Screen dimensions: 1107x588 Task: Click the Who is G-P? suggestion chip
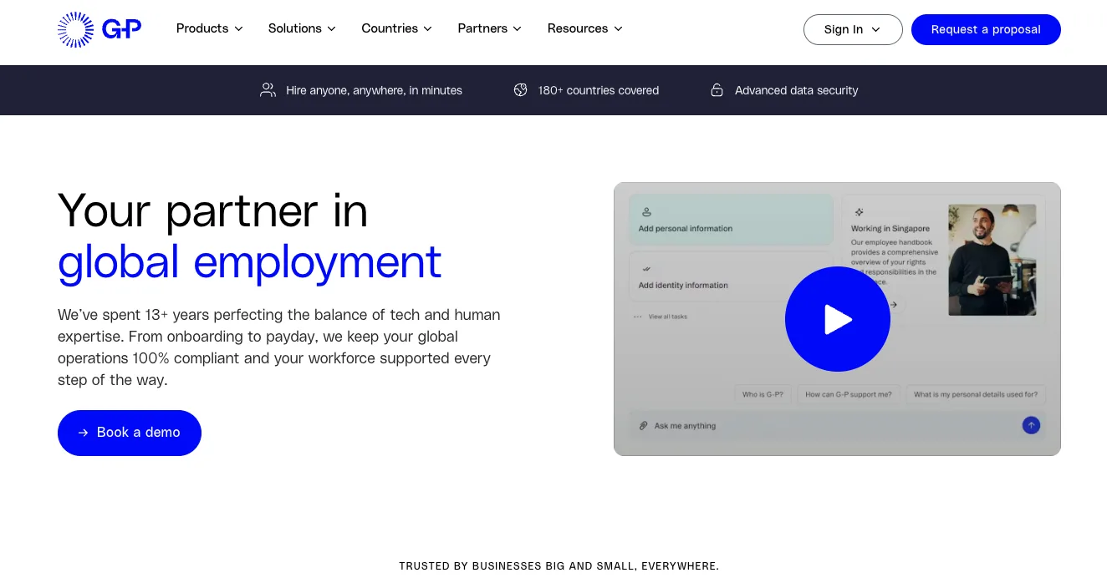(x=763, y=394)
